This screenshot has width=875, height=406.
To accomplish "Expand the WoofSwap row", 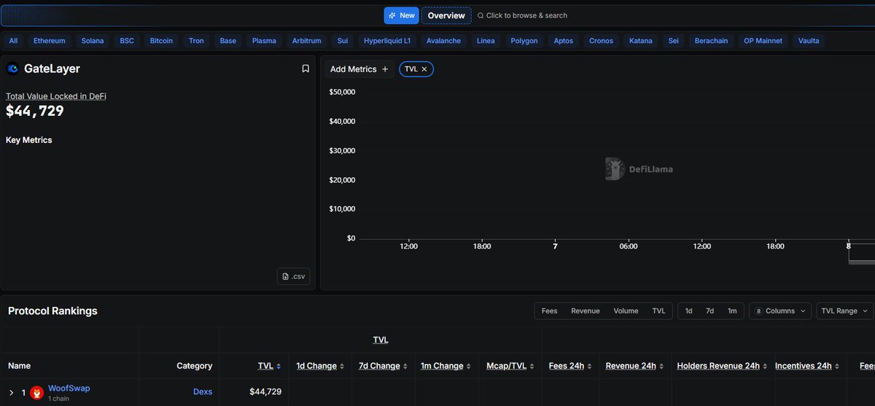I will coord(11,392).
